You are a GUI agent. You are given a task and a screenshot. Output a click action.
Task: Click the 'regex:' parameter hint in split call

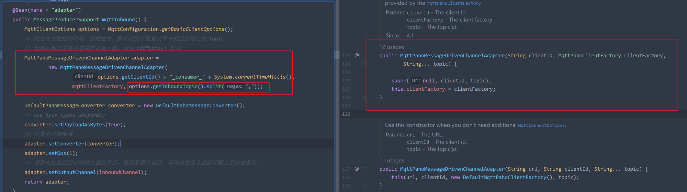[234, 86]
